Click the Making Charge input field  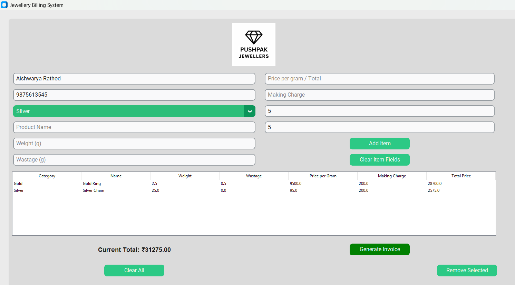pos(379,95)
